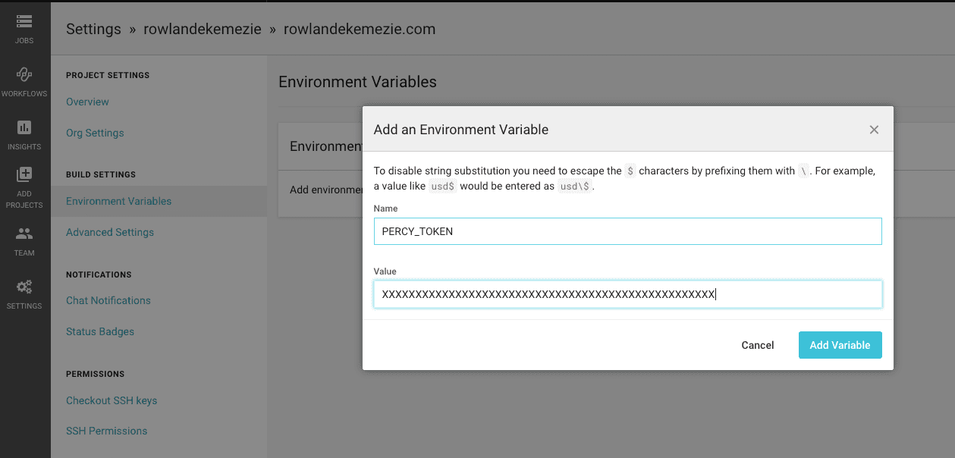Close the Add an Environment Variable dialog
The height and width of the screenshot is (458, 955).
(874, 130)
